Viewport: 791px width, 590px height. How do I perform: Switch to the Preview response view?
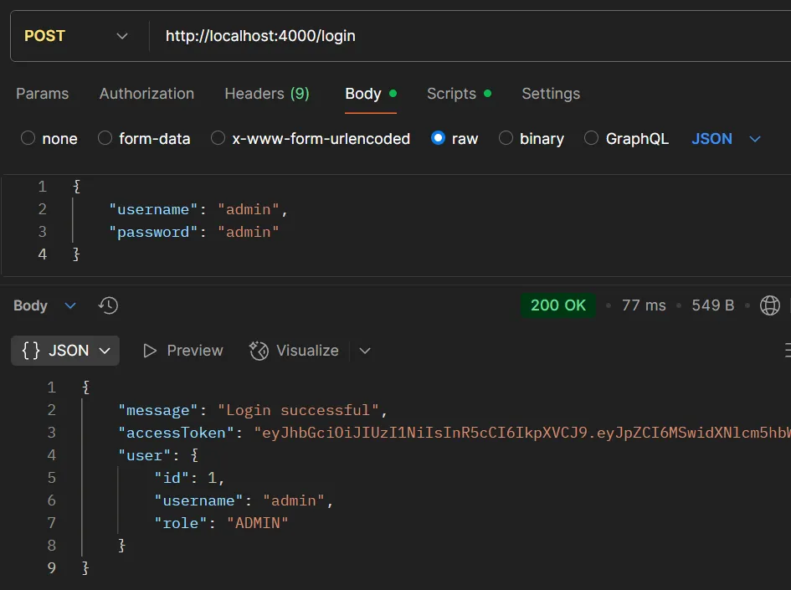(182, 351)
